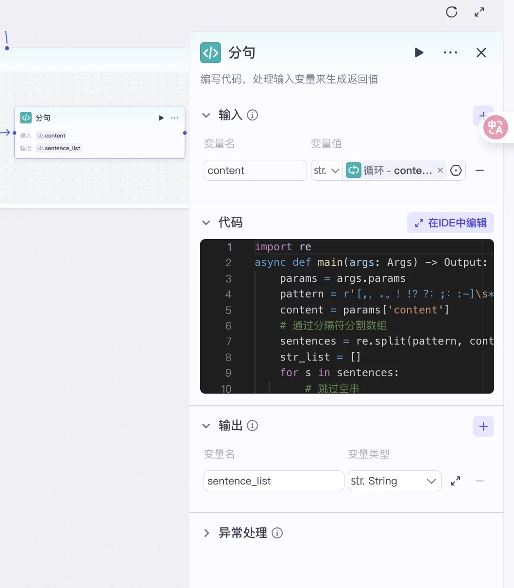Add a new output variable with the plus button
Viewport: 514px width, 588px height.
483,426
